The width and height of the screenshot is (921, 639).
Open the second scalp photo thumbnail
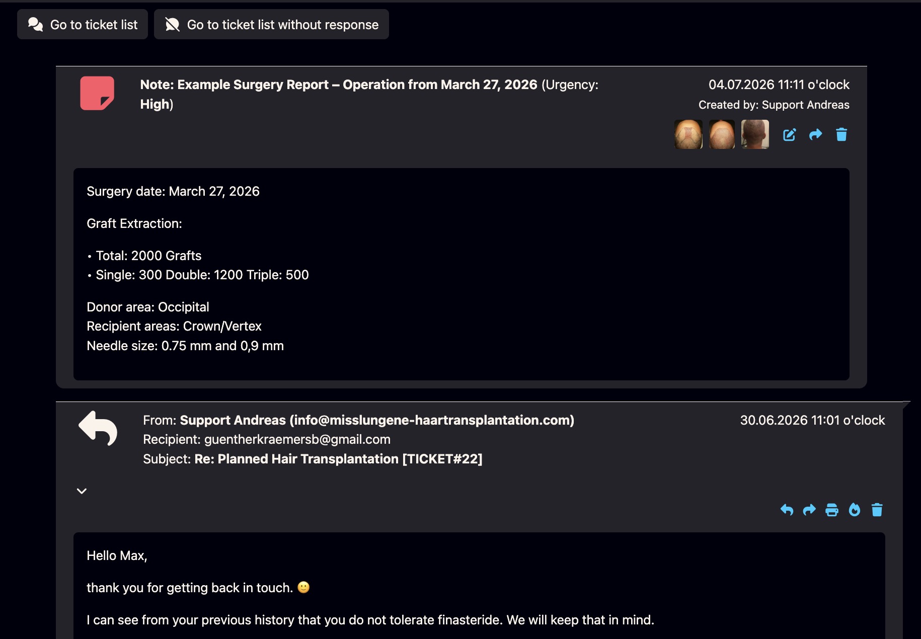pos(722,134)
